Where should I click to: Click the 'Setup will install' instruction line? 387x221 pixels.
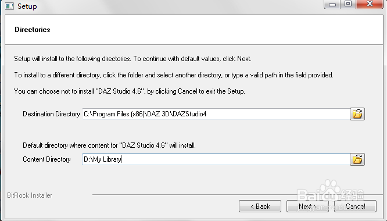point(133,59)
